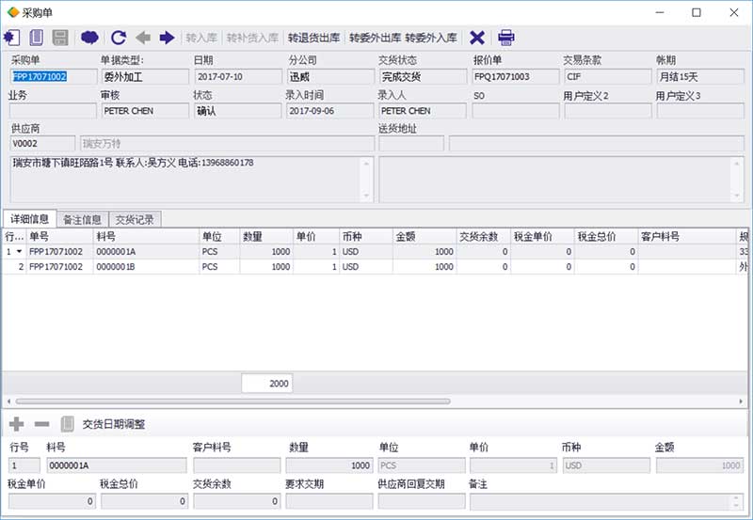
Task: Click the plus icon to add line
Action: (16, 424)
